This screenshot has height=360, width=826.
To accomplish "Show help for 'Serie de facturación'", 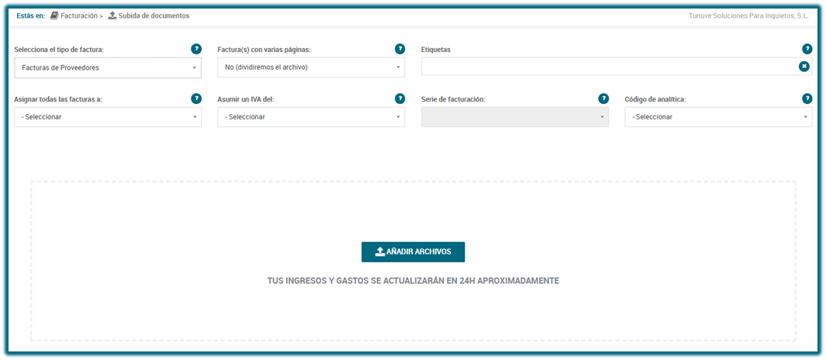I will click(603, 99).
